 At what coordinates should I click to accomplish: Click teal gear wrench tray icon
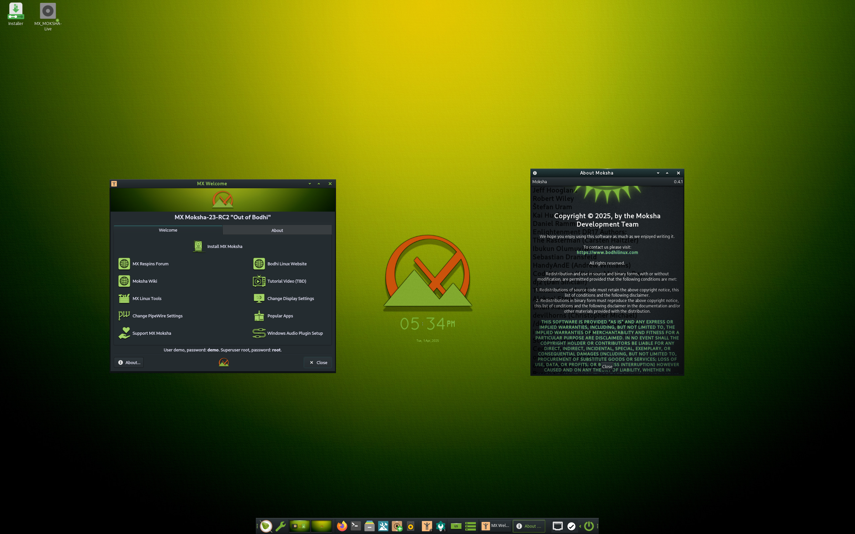click(x=441, y=526)
